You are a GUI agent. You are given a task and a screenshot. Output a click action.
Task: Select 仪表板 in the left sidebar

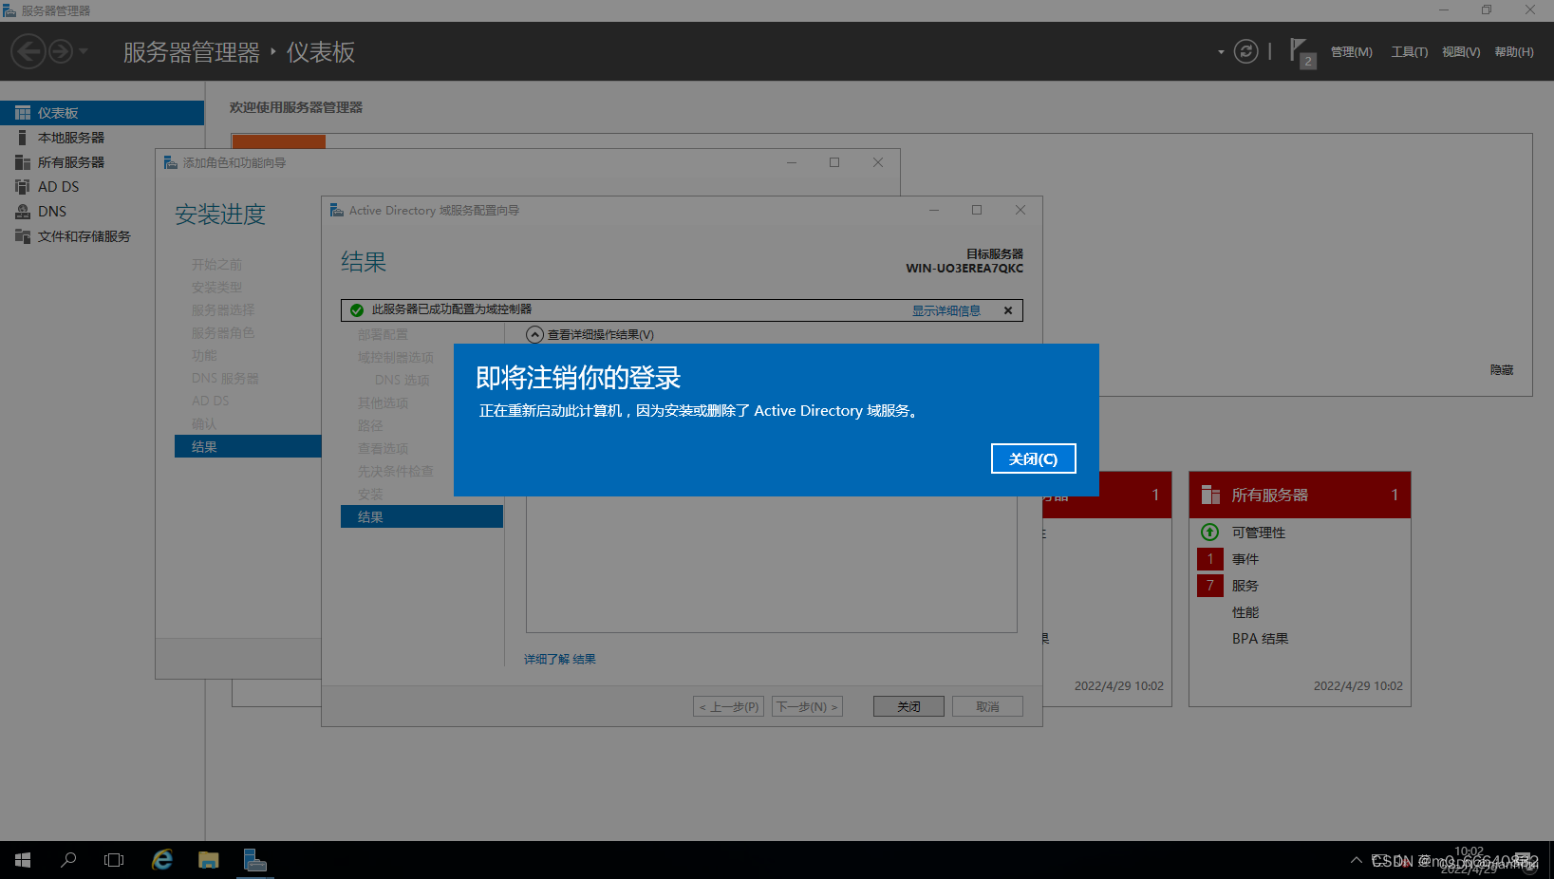[x=102, y=113]
